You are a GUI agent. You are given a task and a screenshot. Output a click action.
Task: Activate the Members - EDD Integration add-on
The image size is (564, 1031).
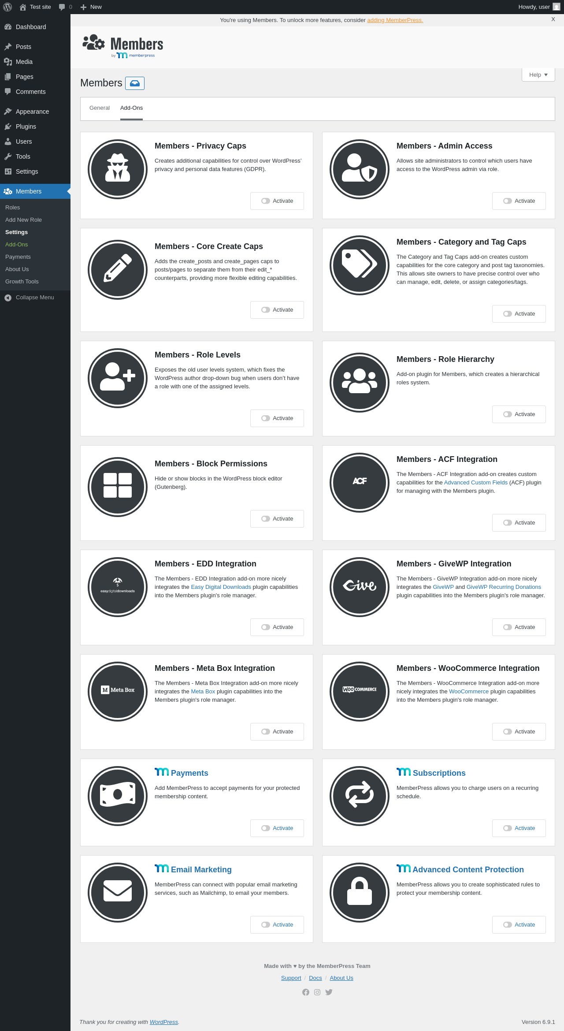[x=277, y=627]
